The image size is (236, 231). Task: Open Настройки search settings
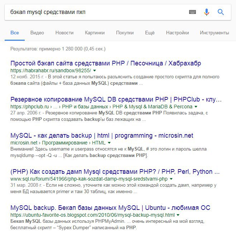pyautogui.click(x=178, y=33)
